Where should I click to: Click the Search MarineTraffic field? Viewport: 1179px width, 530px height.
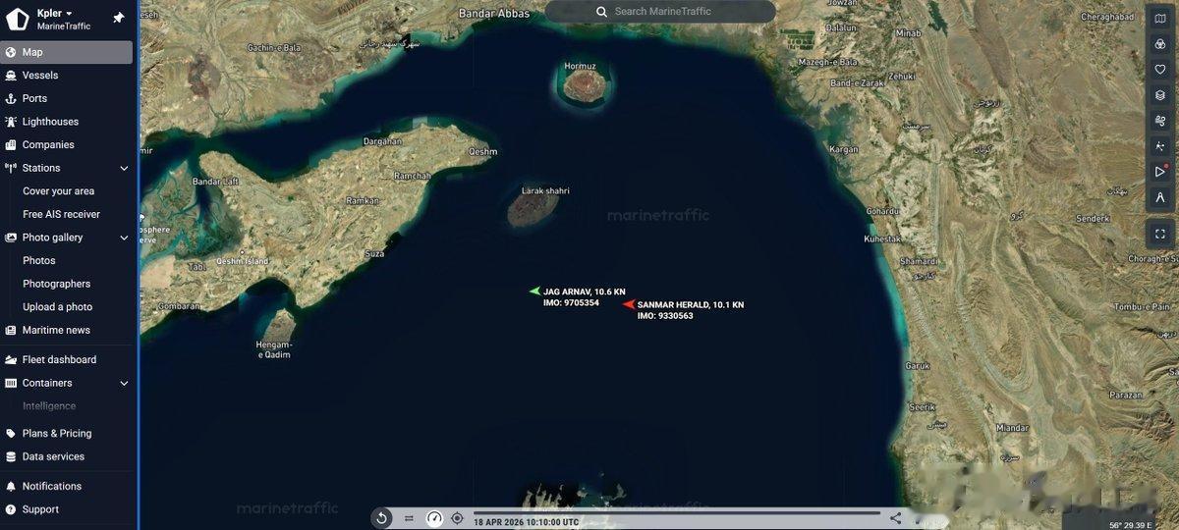point(660,12)
